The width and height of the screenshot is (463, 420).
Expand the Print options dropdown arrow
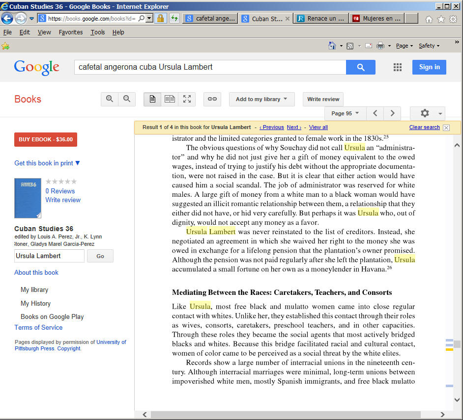pyautogui.click(x=389, y=46)
